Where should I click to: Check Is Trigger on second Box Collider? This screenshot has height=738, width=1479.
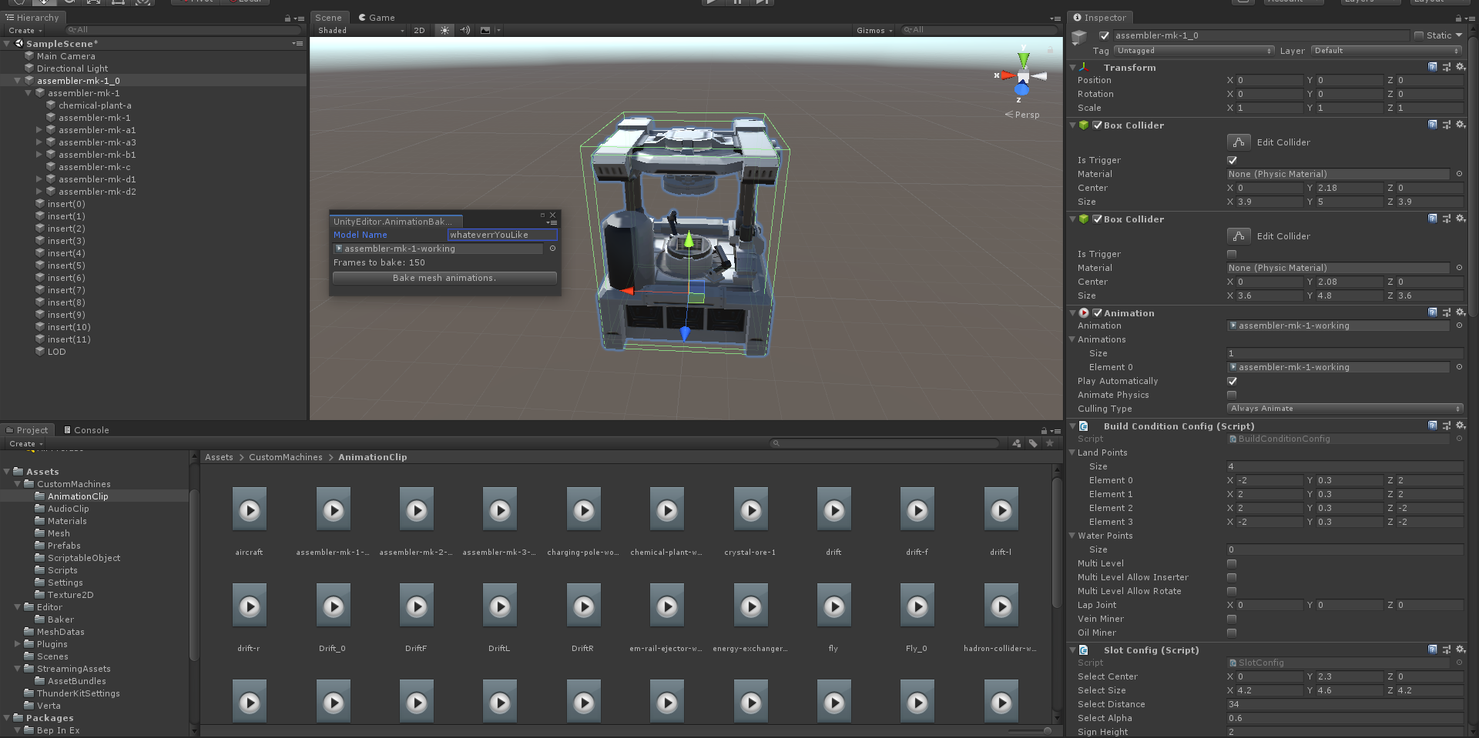pyautogui.click(x=1232, y=254)
